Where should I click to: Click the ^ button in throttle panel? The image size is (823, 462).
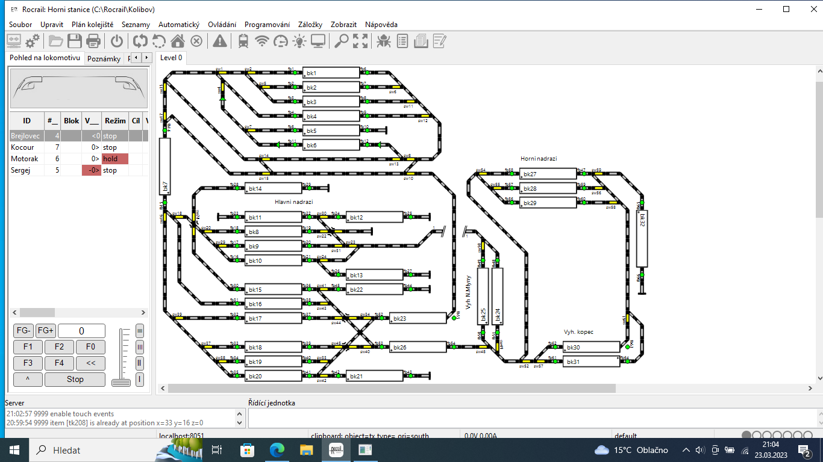pos(28,380)
